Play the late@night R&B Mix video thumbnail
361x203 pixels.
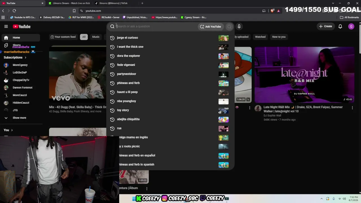tap(304, 75)
